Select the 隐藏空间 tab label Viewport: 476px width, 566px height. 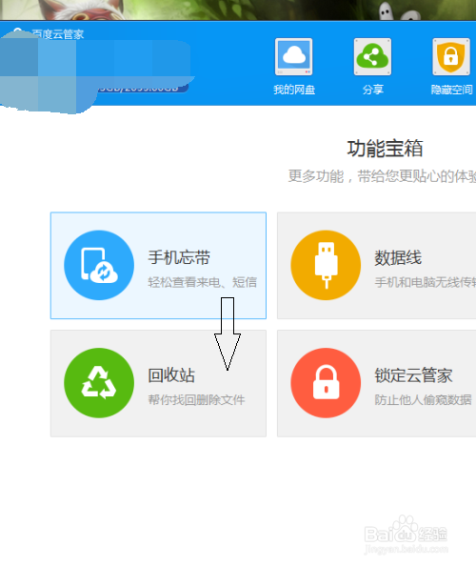pos(452,90)
